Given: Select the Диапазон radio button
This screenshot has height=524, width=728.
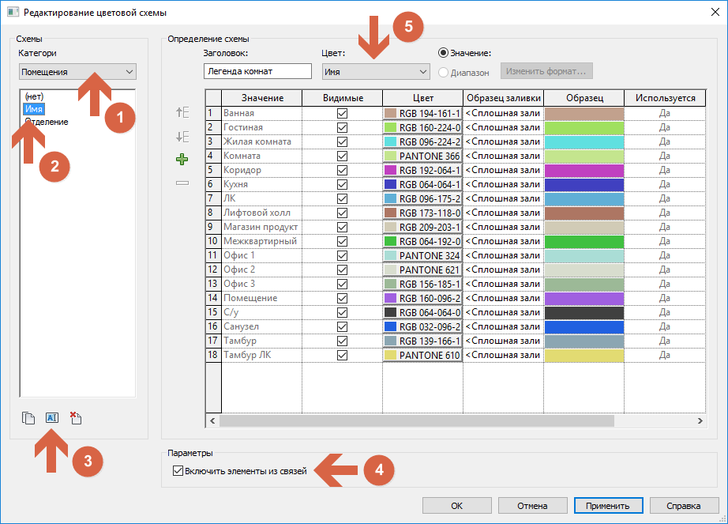Looking at the screenshot, I should (443, 73).
